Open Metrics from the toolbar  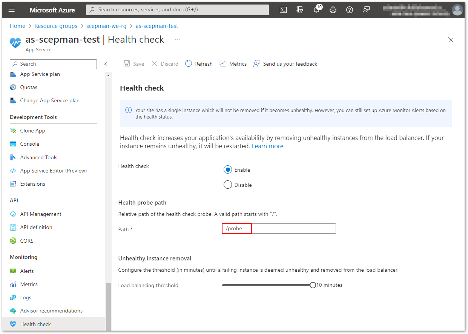point(233,64)
